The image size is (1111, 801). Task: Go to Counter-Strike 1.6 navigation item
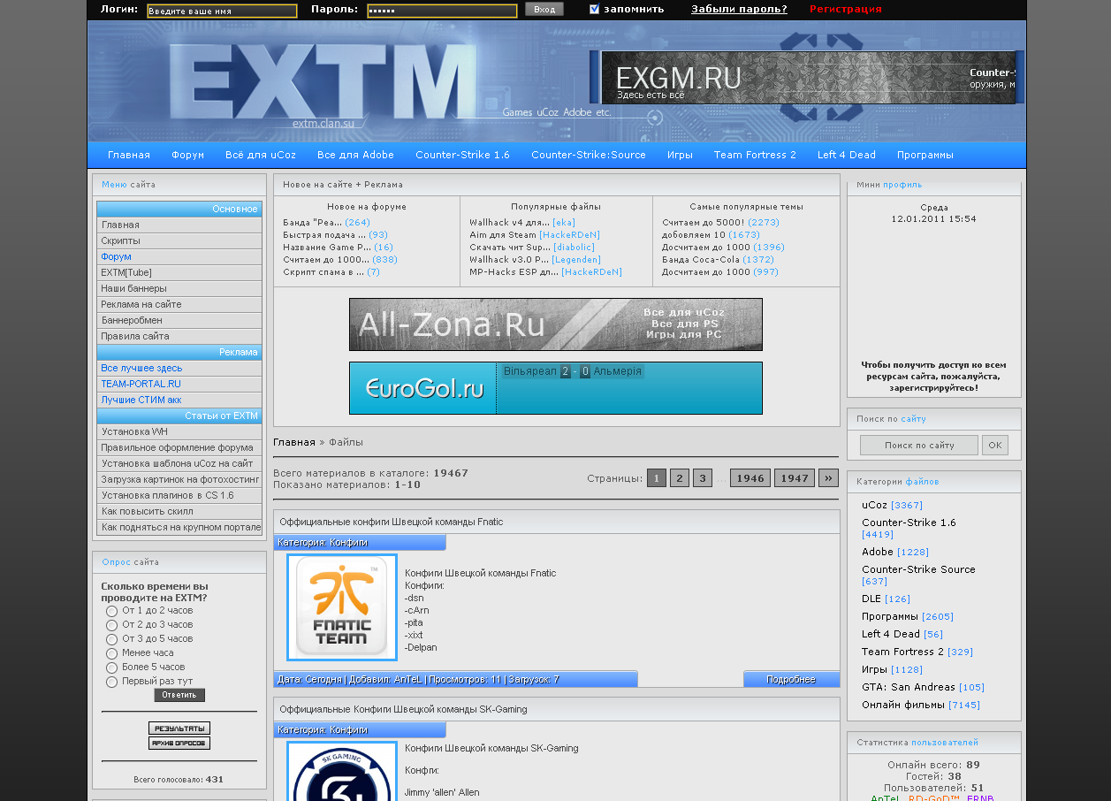point(462,155)
